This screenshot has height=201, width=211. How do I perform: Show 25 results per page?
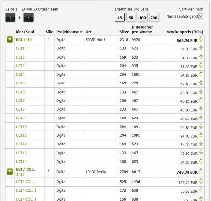[119, 18]
